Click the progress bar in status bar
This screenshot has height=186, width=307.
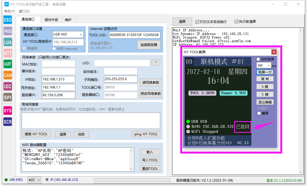point(132,180)
